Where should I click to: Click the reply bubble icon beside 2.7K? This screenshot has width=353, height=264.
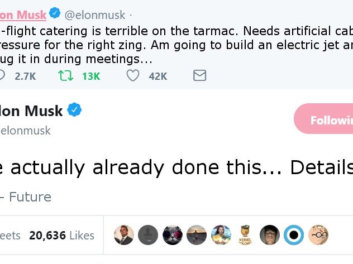(1, 75)
